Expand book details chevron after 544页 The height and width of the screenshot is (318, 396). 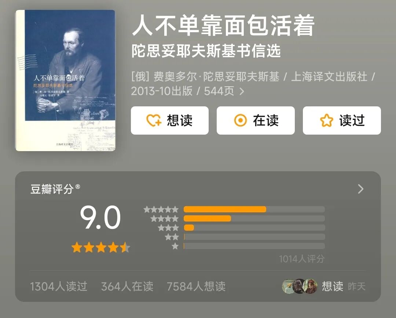[242, 91]
